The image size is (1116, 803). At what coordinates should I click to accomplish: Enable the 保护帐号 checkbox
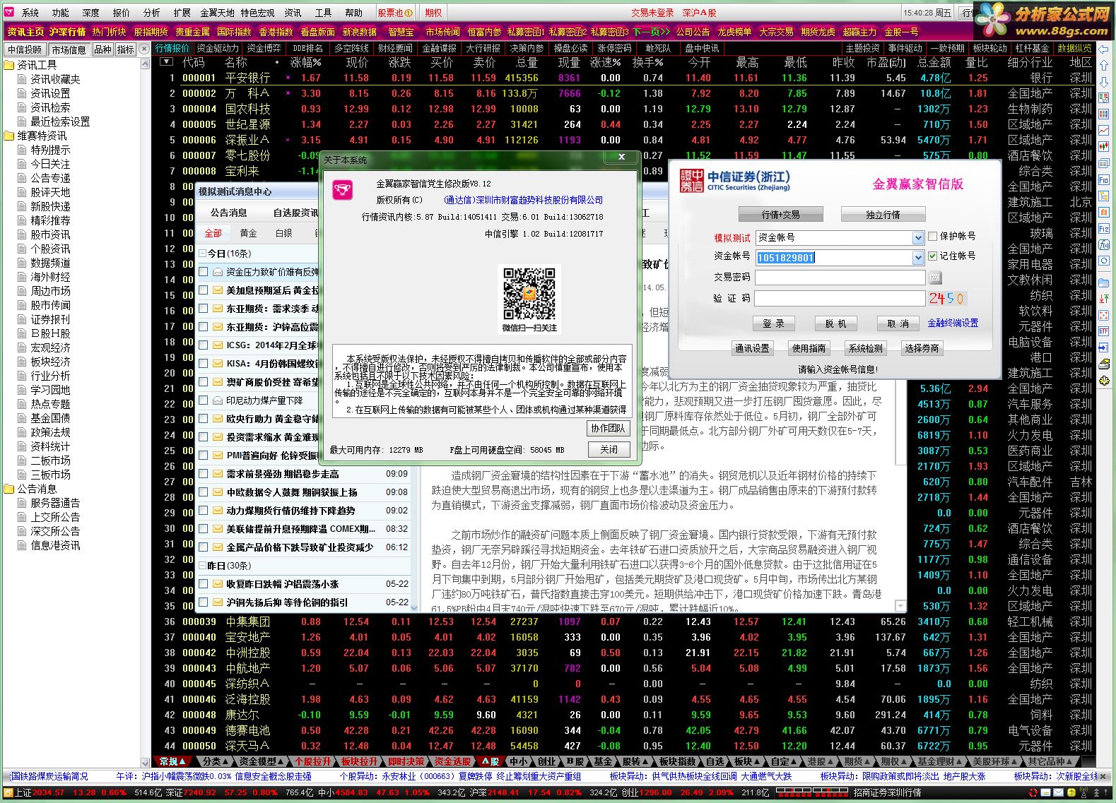pyautogui.click(x=933, y=237)
